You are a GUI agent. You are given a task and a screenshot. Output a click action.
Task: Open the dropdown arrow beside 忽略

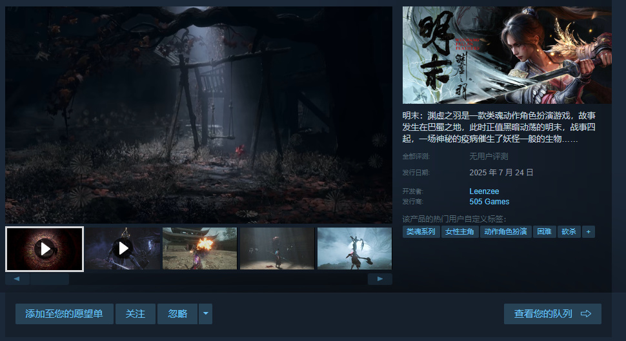coord(206,314)
